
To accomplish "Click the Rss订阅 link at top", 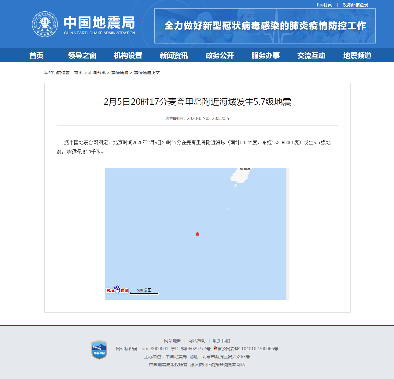I will tap(324, 5).
